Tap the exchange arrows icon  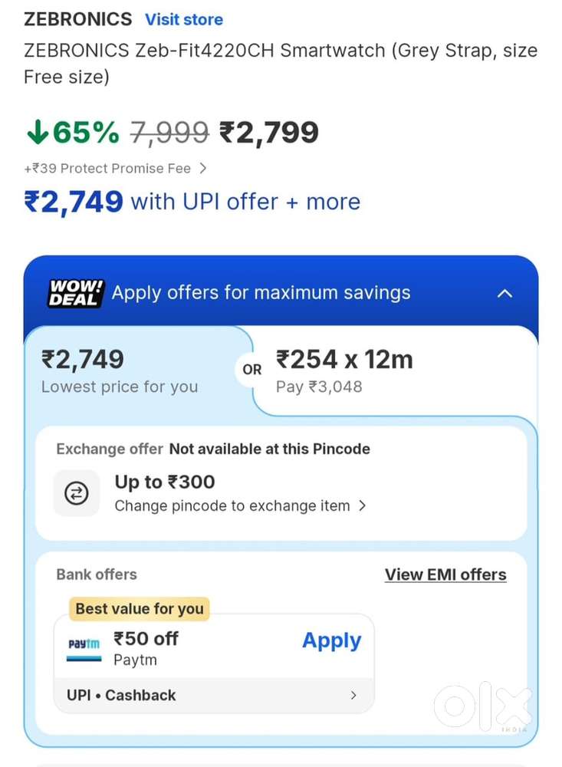tap(77, 493)
